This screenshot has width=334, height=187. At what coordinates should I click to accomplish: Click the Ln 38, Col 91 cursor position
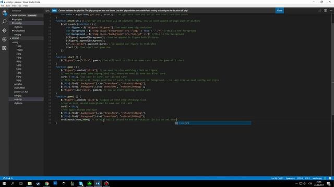coord(277,178)
